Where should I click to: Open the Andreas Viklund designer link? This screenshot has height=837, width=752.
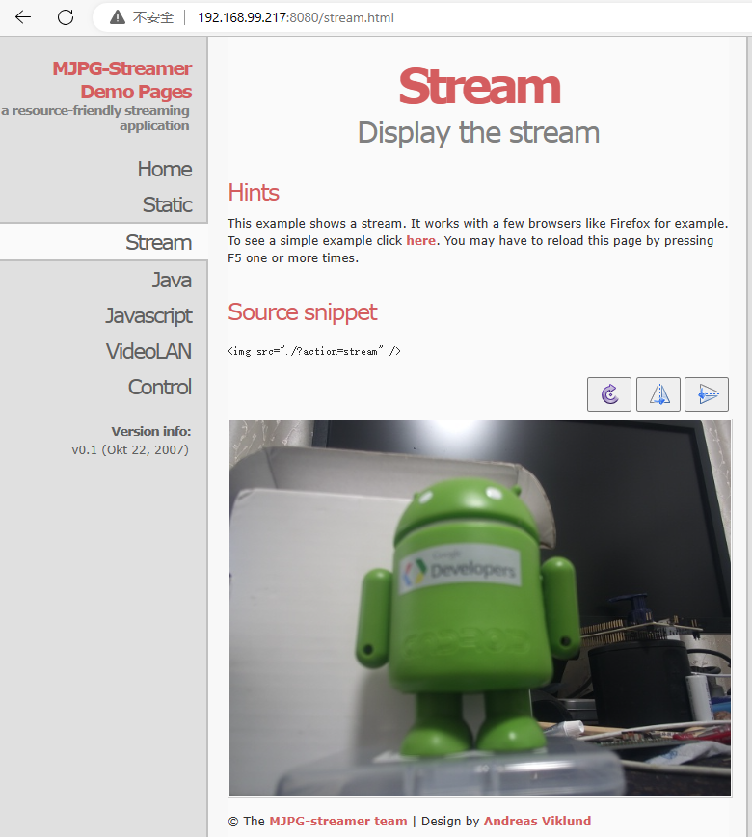pyautogui.click(x=537, y=821)
